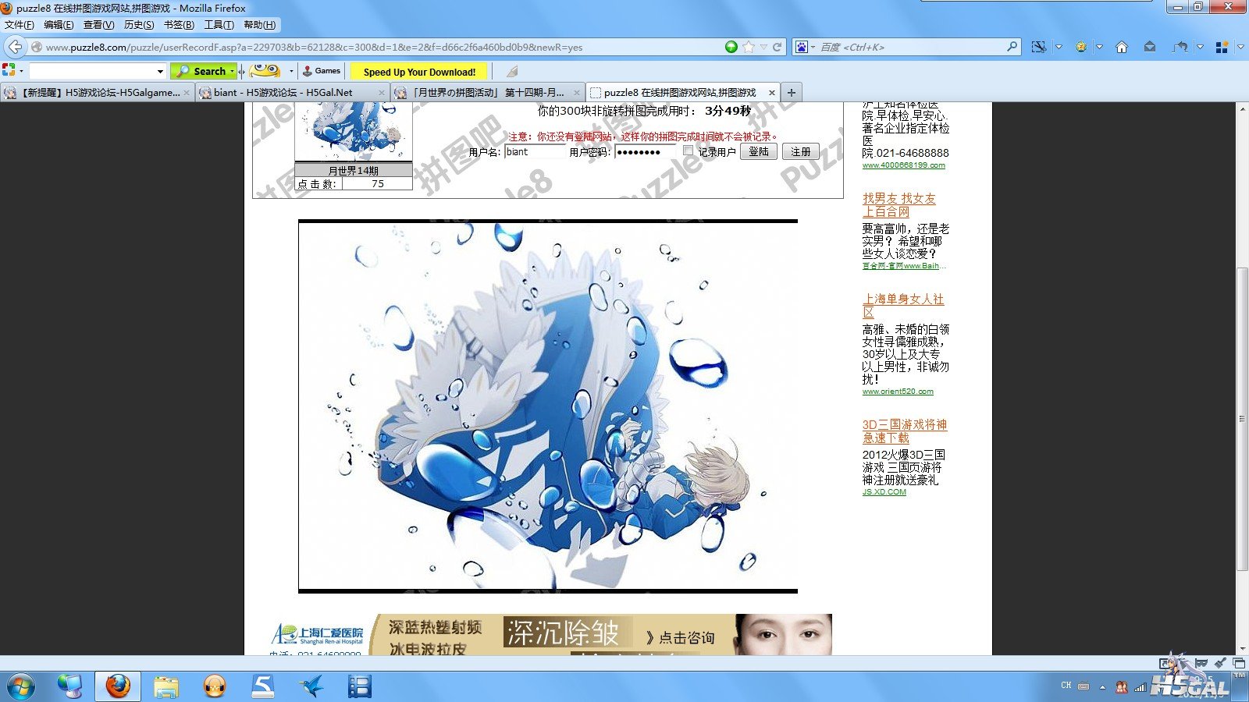Viewport: 1249px width, 702px height.
Task: Open a new tab with the plus button
Action: click(791, 92)
